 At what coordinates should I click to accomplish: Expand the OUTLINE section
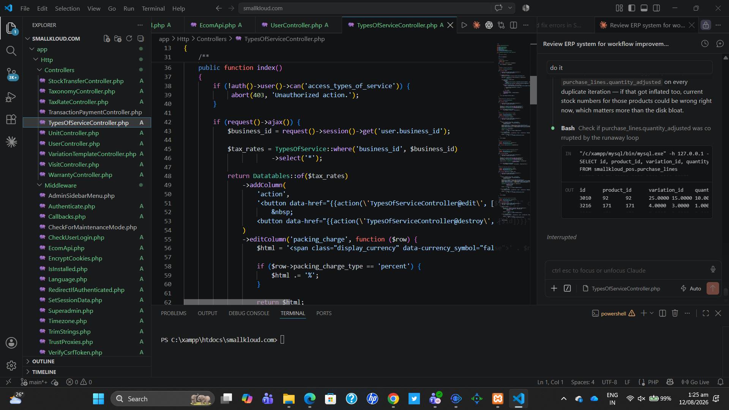click(x=43, y=361)
